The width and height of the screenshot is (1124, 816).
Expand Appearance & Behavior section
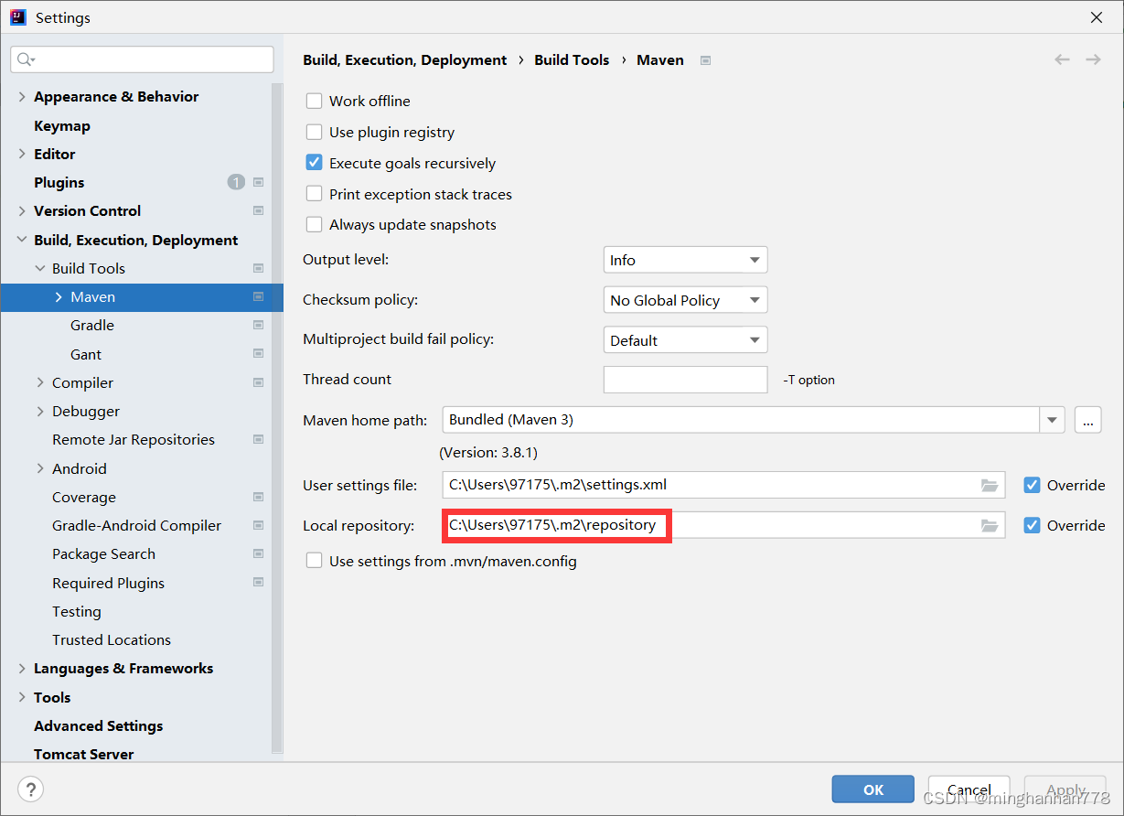(x=22, y=96)
